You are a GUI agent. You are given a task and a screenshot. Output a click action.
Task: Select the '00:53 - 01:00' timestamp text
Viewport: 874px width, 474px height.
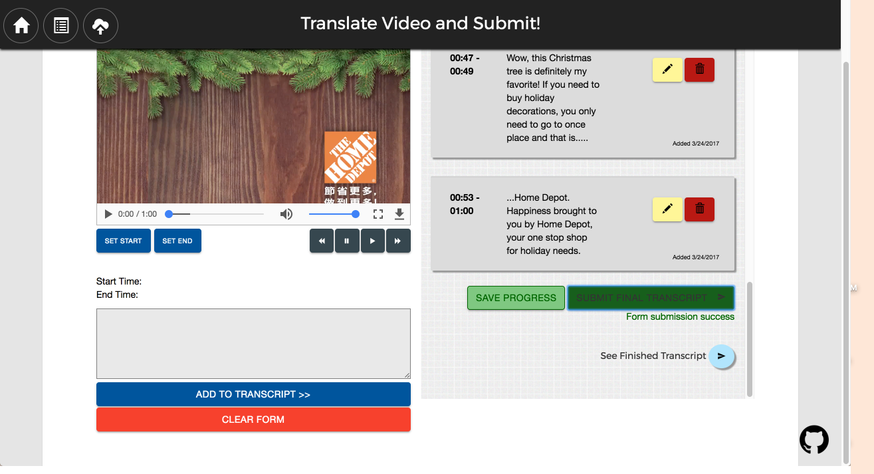pos(465,204)
